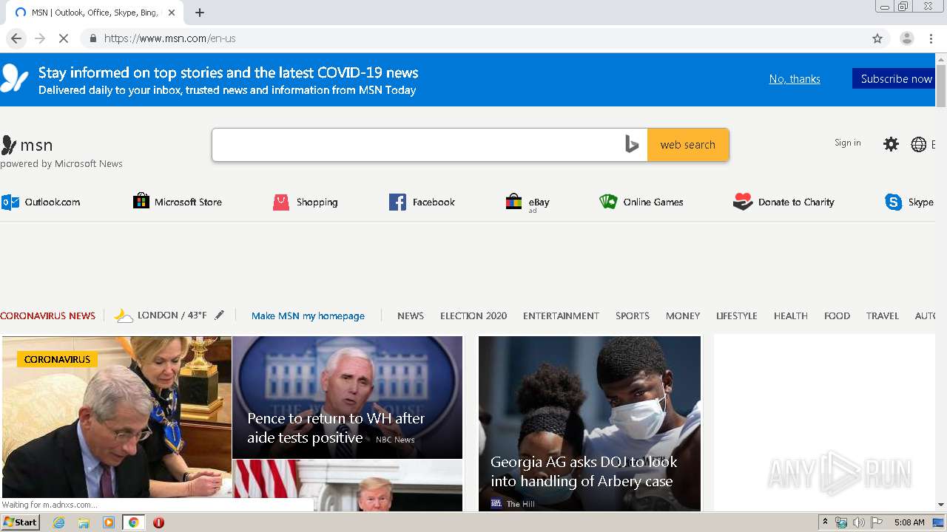Viewport: 947px width, 532px height.
Task: Open the SPORTS section
Action: 633,316
